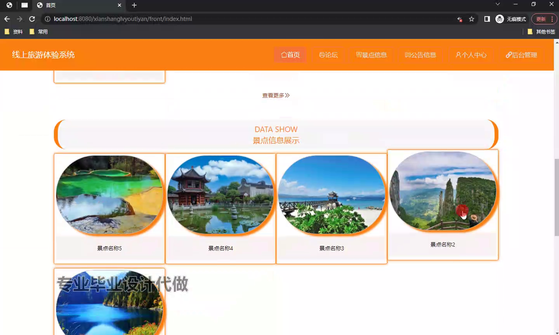Toggle the browser side panel
The height and width of the screenshot is (335, 559).
[x=487, y=19]
